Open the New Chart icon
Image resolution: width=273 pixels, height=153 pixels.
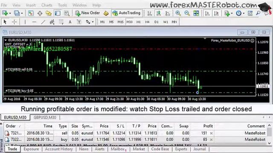[5, 13]
